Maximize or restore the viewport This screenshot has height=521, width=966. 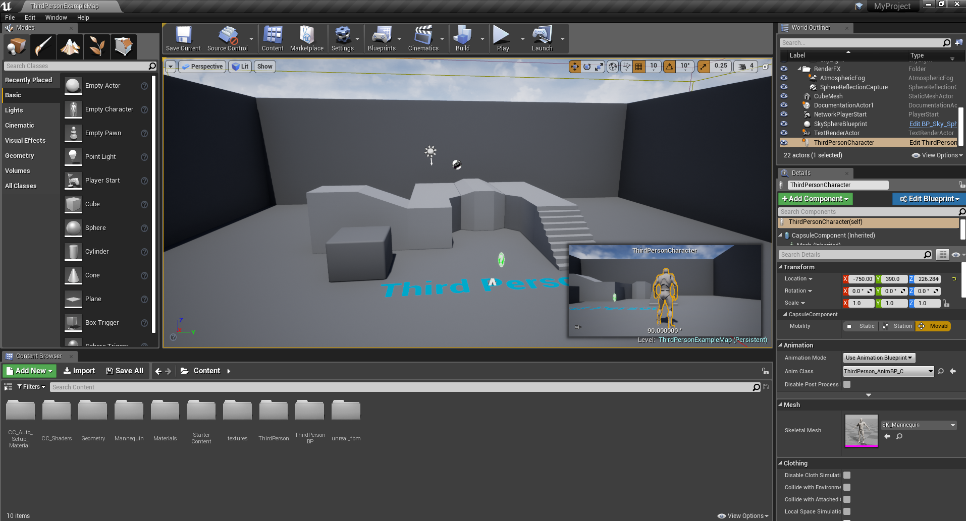[765, 67]
